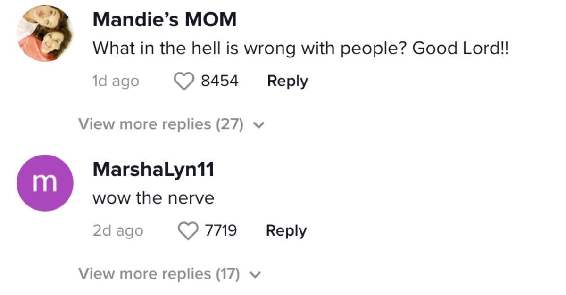Reply to Mandie's MOM comment
Screen dimensions: 566x295
coord(287,81)
